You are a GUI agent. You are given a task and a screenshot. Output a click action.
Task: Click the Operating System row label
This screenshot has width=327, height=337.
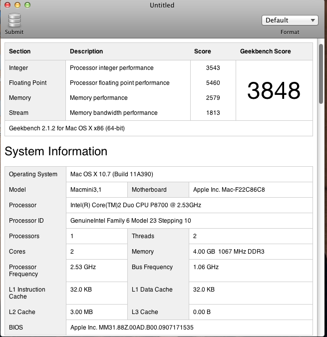pyautogui.click(x=33, y=174)
